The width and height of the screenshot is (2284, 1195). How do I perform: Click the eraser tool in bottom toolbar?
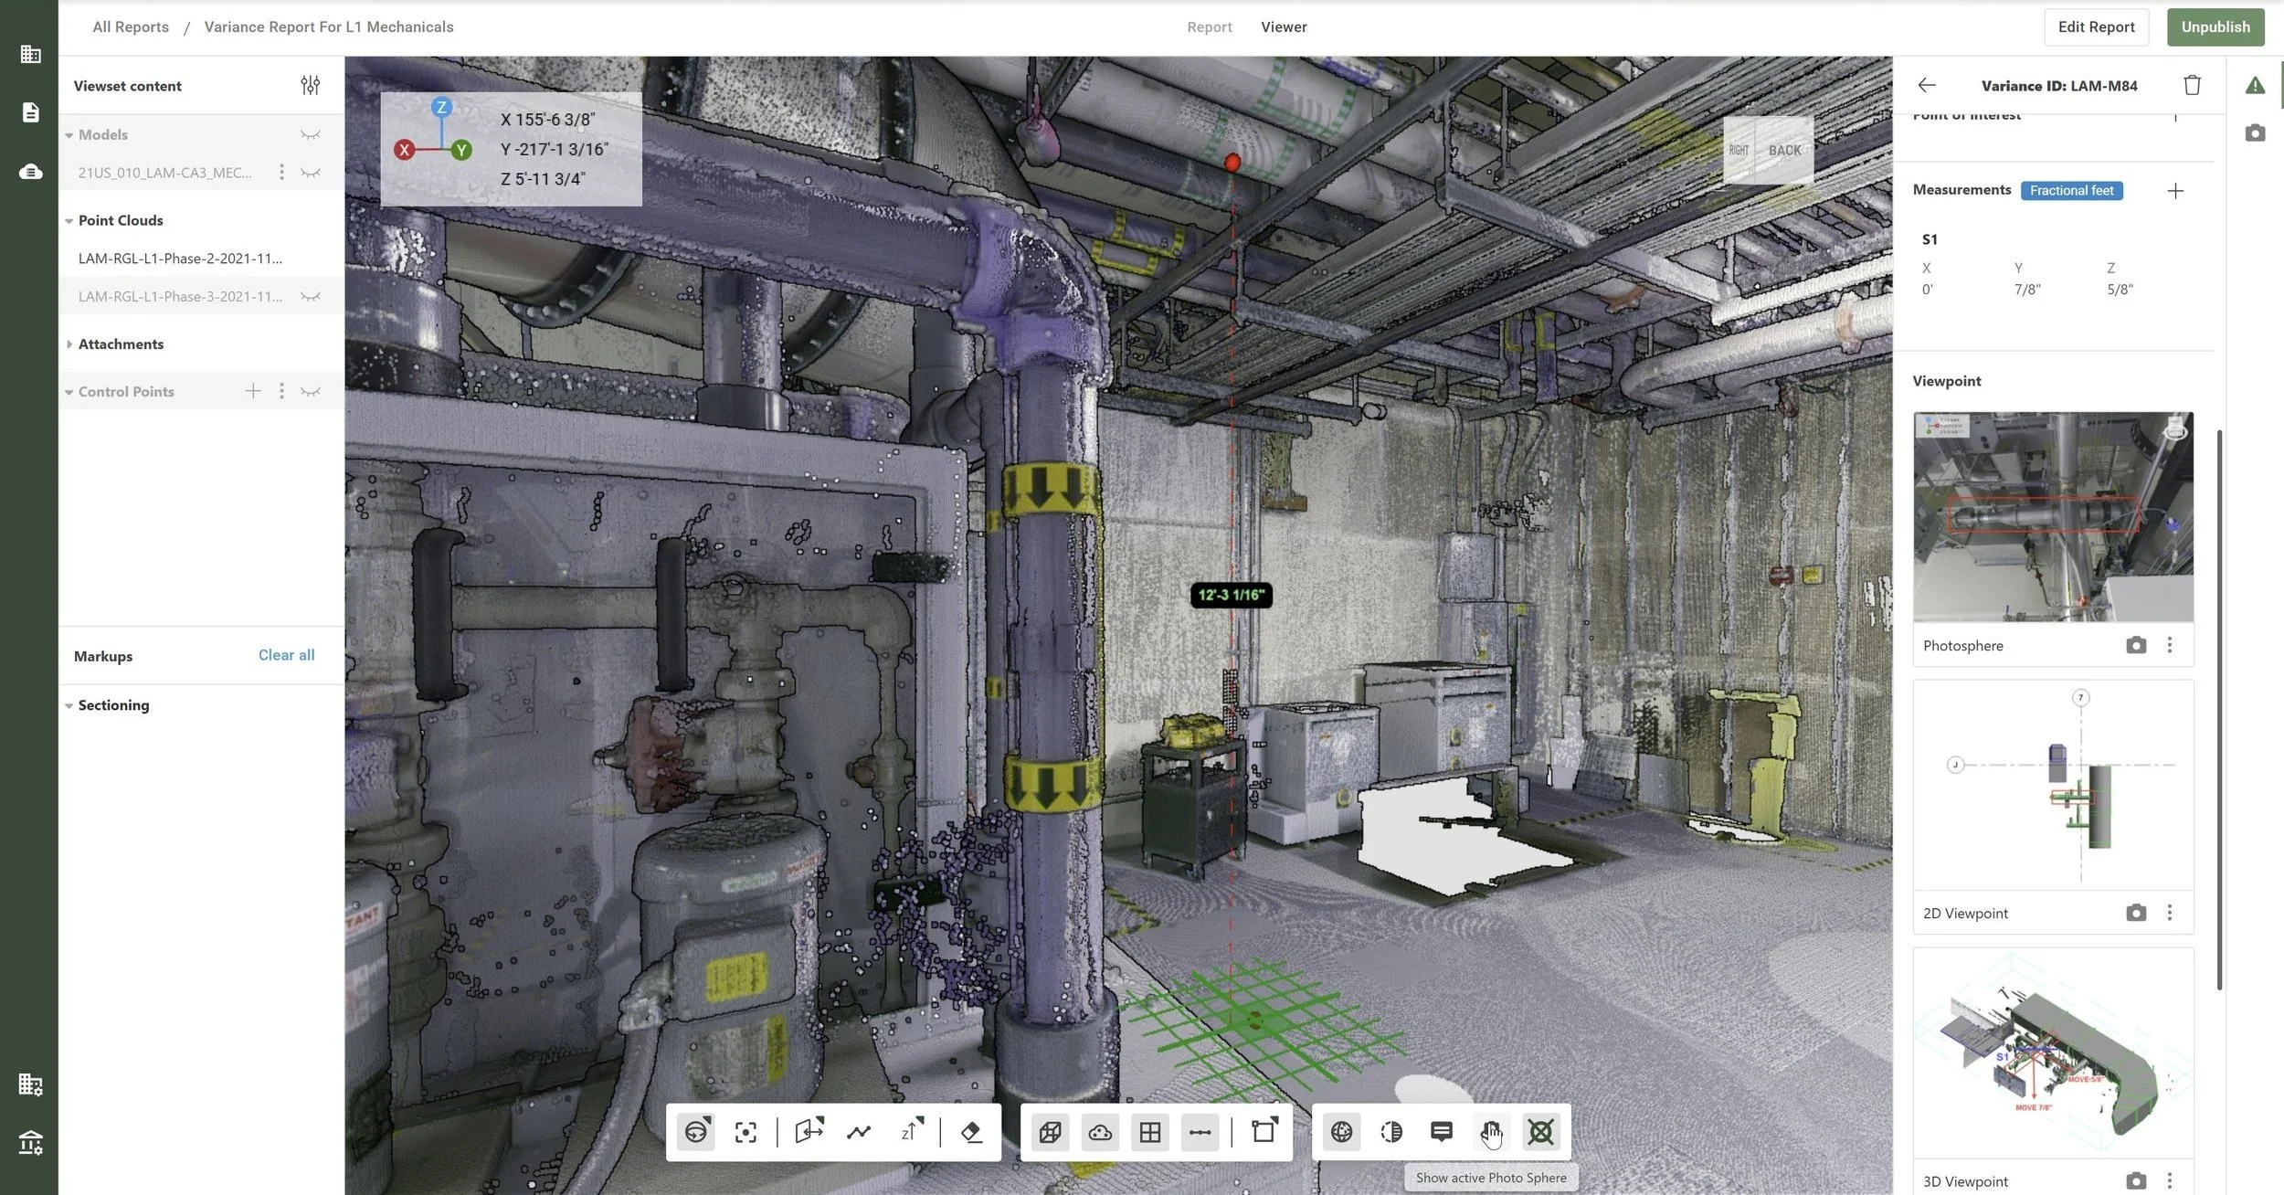[971, 1132]
